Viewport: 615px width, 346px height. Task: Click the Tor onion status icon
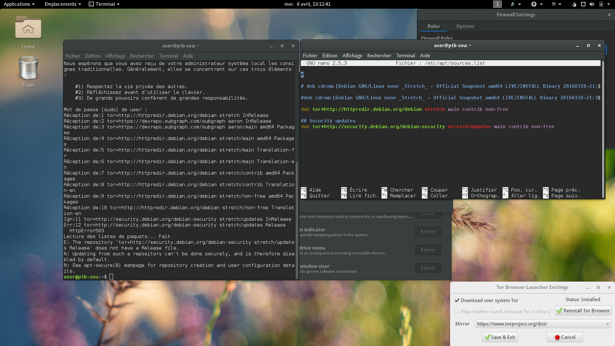(574, 4)
